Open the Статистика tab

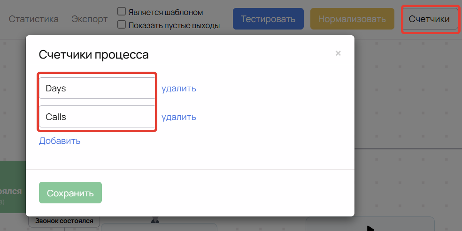click(x=34, y=19)
